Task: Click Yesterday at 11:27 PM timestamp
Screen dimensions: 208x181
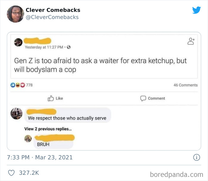Action: pyautogui.click(x=44, y=47)
